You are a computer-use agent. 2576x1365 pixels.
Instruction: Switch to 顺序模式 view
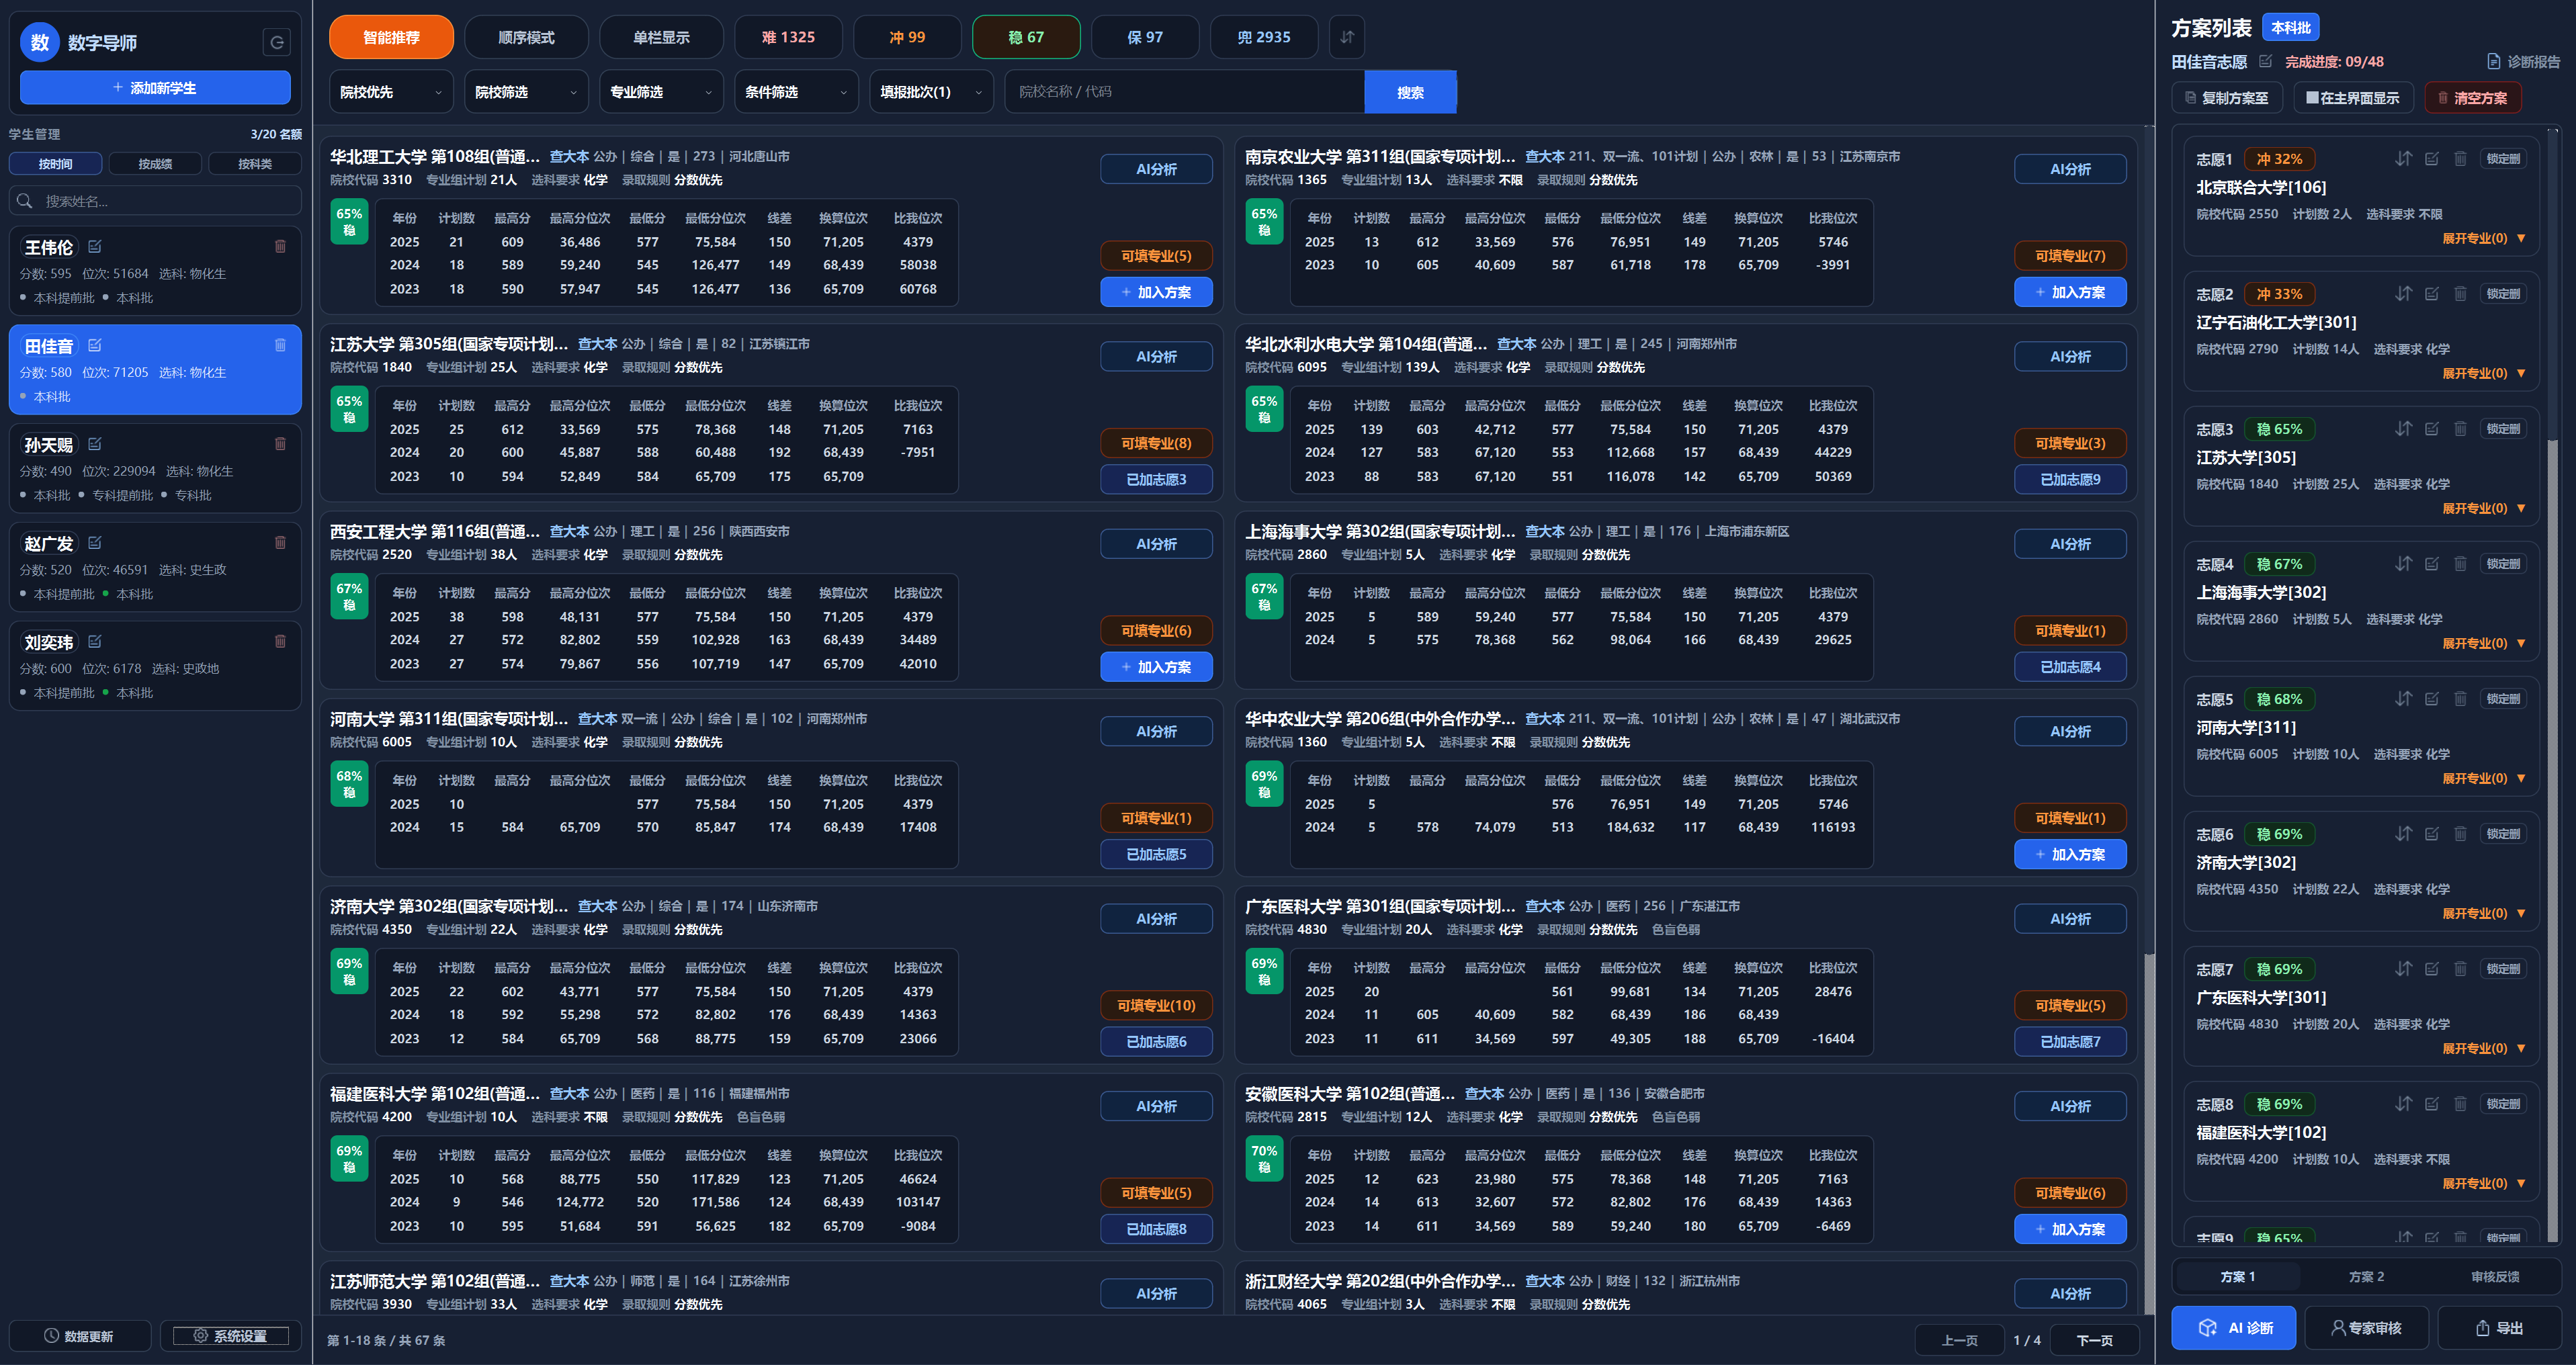point(526,37)
